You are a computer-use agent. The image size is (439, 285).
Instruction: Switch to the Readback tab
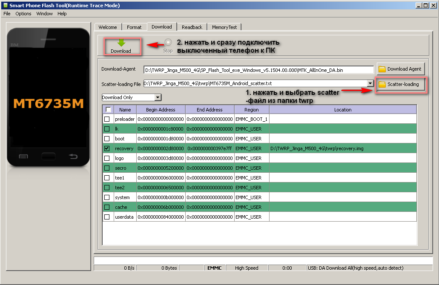(192, 27)
